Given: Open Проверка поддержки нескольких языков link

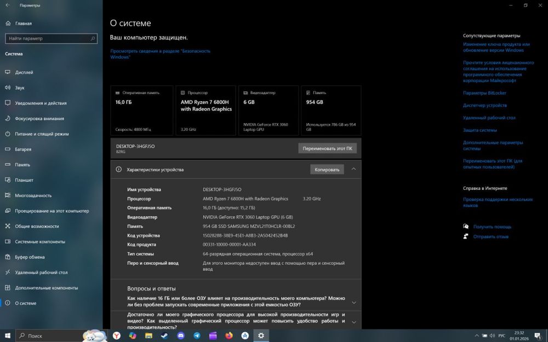Looking at the screenshot, I should tap(498, 202).
